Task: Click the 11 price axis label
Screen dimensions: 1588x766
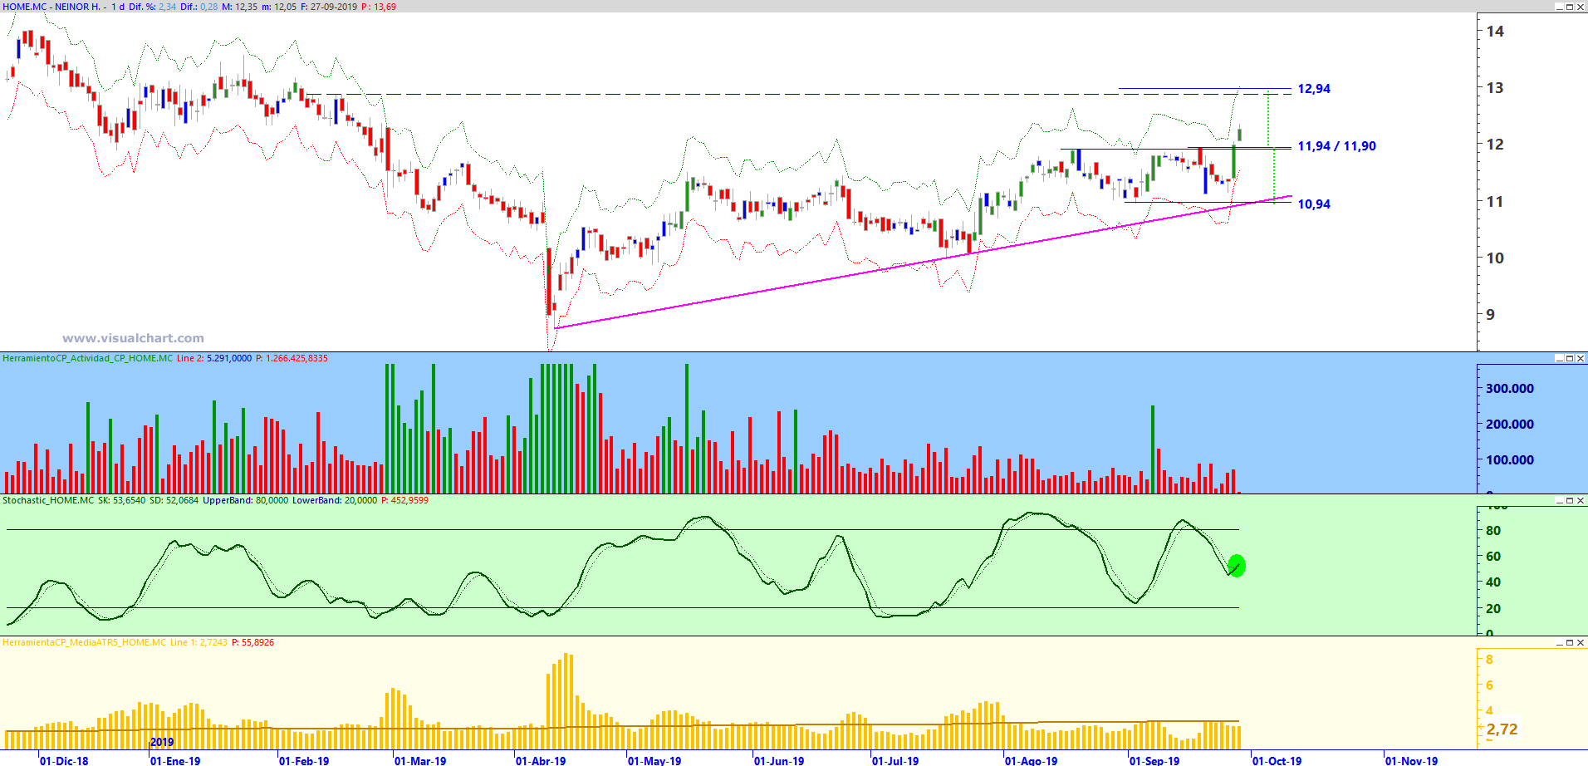Action: 1495,202
